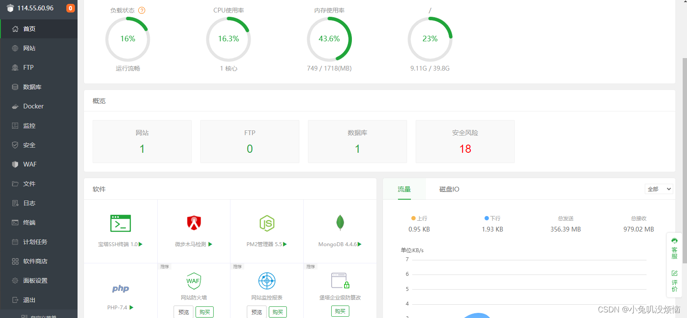This screenshot has height=318, width=687.
Task: Click the 总发送 value 356.39 MB
Action: pos(566,229)
